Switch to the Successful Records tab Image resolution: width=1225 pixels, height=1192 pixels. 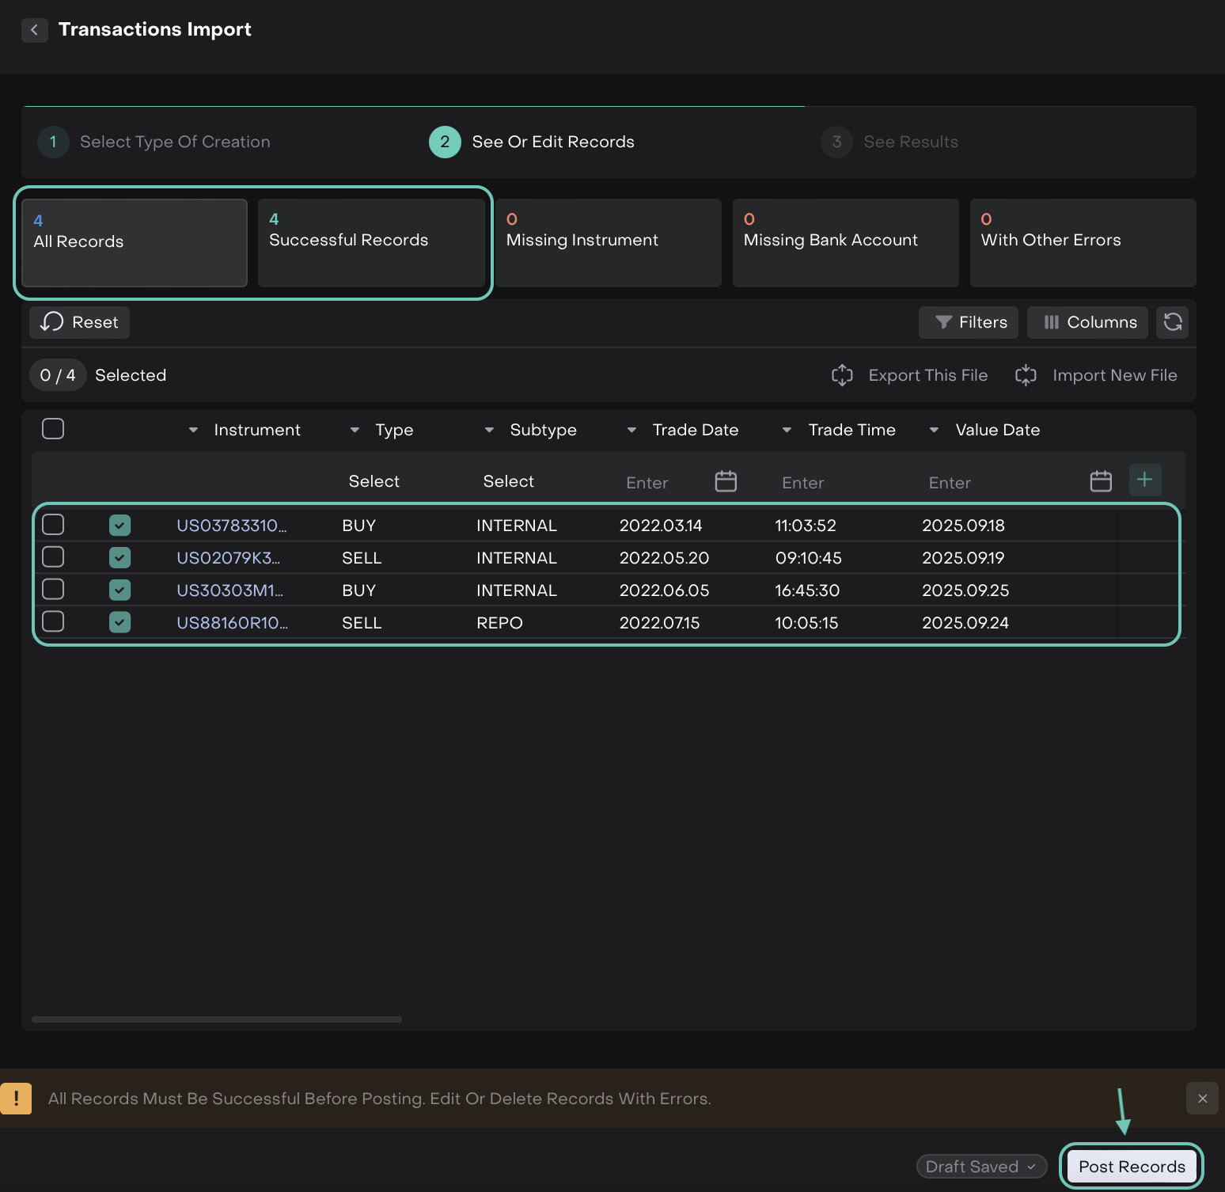point(371,242)
